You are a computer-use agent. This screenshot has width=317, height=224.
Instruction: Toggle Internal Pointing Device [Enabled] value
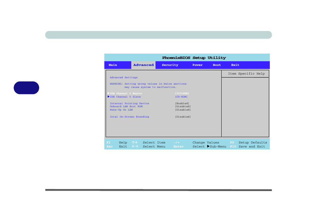(182, 103)
